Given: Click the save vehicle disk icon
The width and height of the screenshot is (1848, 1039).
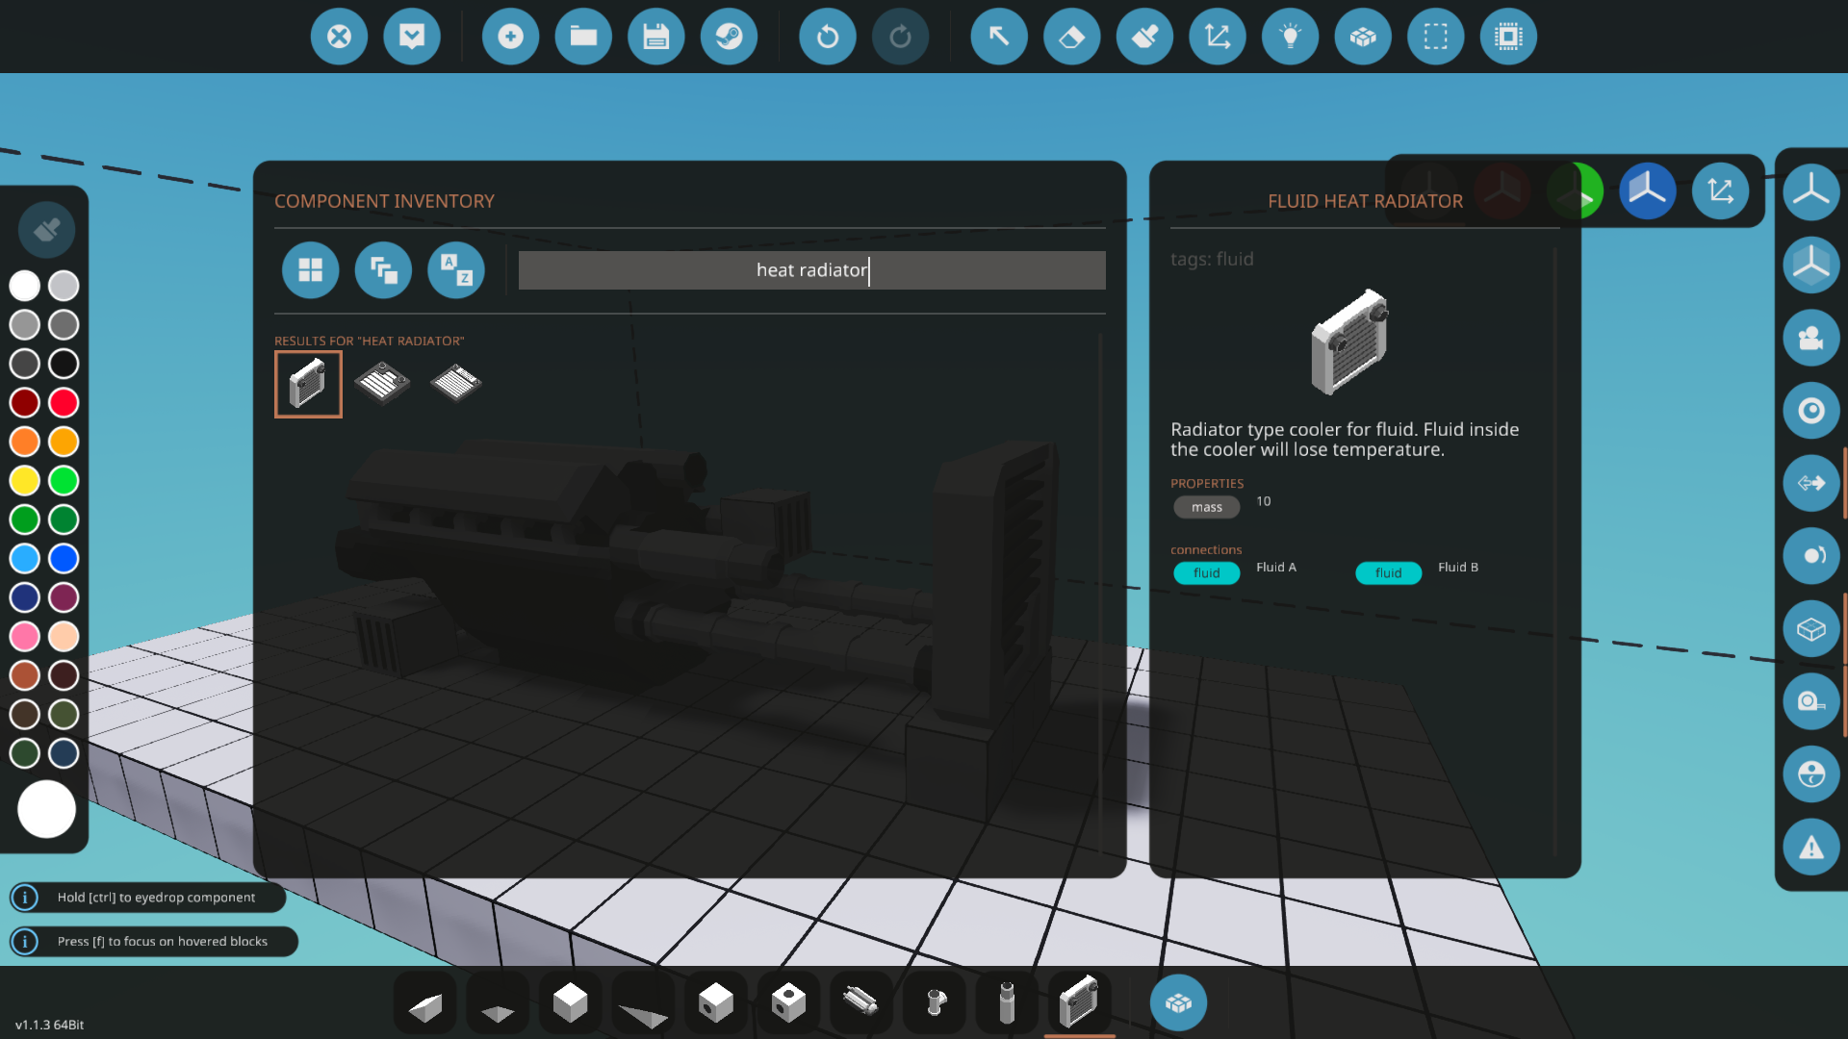Looking at the screenshot, I should click(x=655, y=37).
